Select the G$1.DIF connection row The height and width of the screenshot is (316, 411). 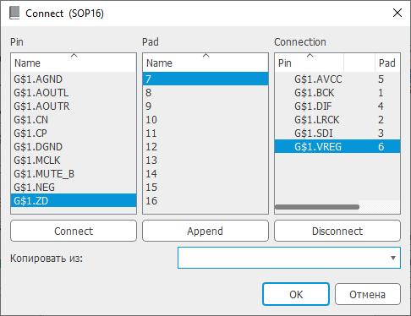(337, 106)
